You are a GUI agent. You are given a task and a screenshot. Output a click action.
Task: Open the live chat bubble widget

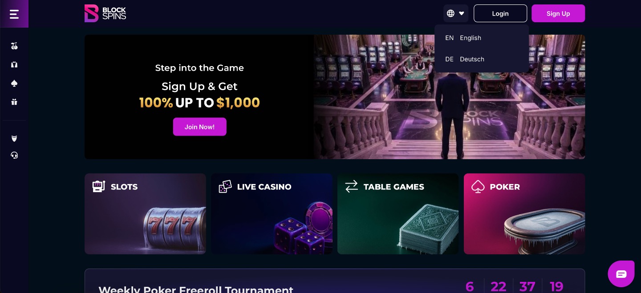[x=621, y=274]
